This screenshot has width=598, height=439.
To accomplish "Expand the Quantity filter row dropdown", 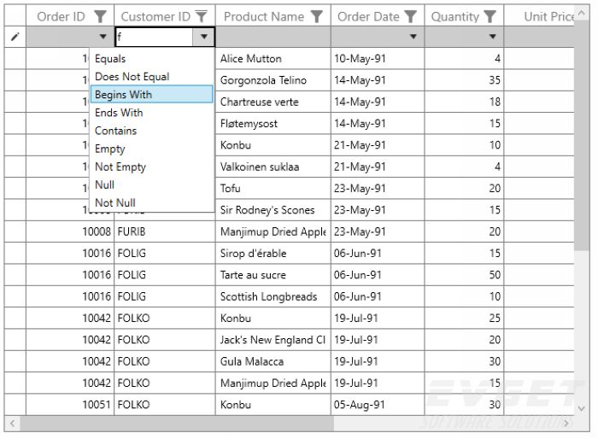I will [x=493, y=37].
